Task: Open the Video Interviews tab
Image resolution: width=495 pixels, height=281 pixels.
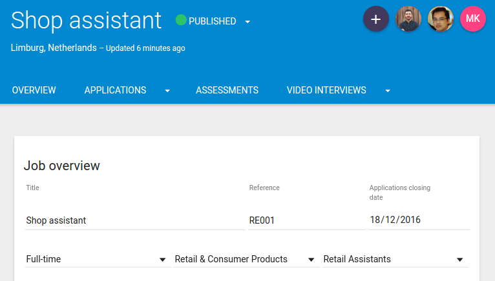Action: pos(326,90)
